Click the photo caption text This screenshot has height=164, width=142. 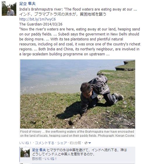pyautogui.click(x=77, y=134)
